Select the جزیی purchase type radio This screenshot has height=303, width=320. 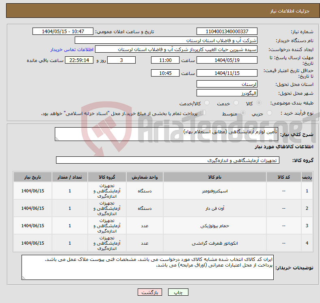click(269, 113)
